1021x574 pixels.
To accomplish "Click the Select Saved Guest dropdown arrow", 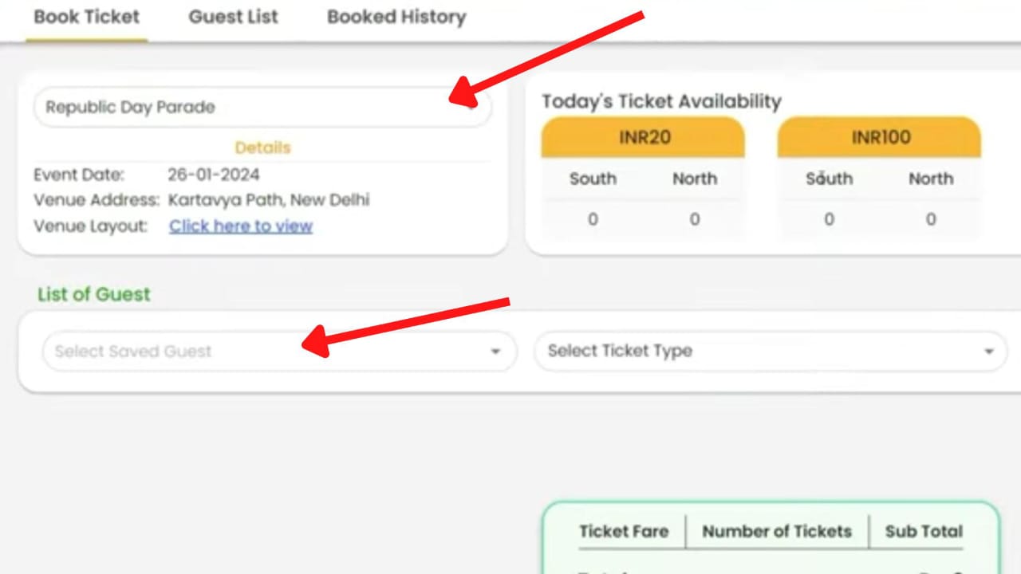I will click(x=495, y=351).
